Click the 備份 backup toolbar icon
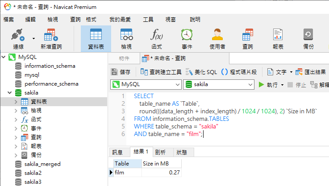Viewport: 329px width, 186px height. (x=308, y=36)
